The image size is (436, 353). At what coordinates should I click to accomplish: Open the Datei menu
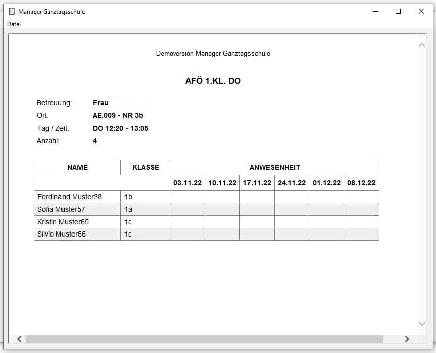pyautogui.click(x=14, y=24)
